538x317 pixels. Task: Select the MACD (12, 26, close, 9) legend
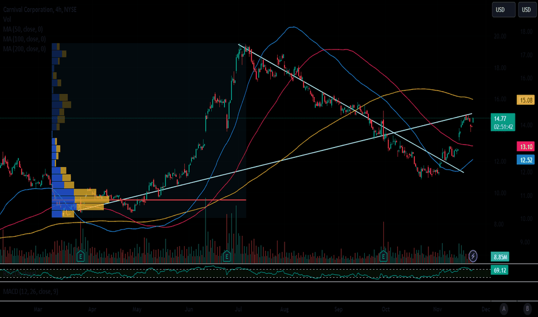[31, 292]
